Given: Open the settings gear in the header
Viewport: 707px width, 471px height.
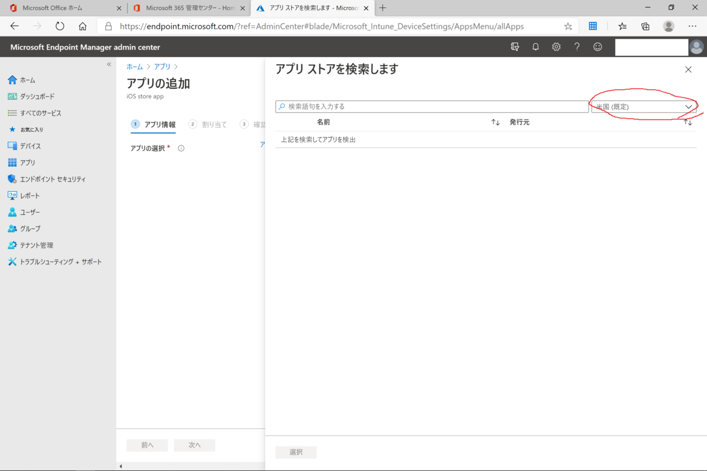Looking at the screenshot, I should 556,47.
